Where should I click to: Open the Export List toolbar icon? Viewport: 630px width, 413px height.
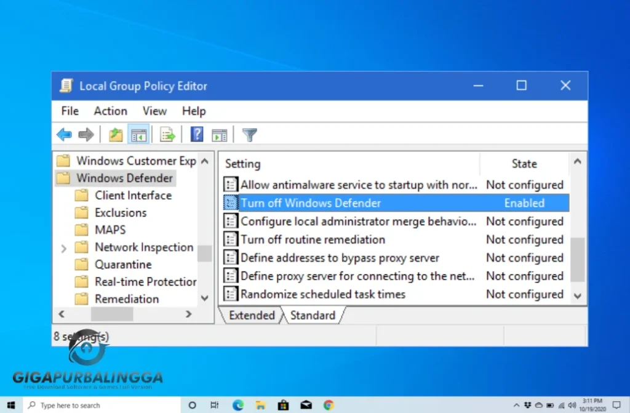[x=167, y=134]
